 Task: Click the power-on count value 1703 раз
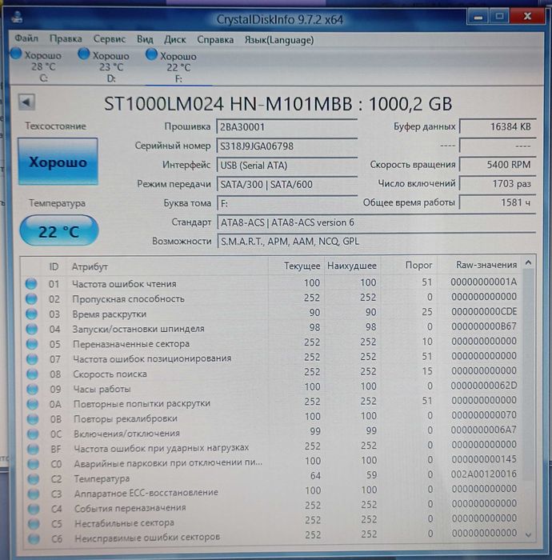tap(498, 183)
